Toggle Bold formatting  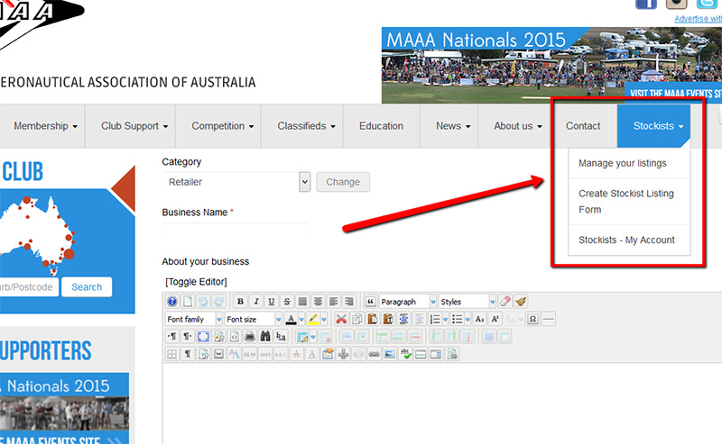pos(240,302)
